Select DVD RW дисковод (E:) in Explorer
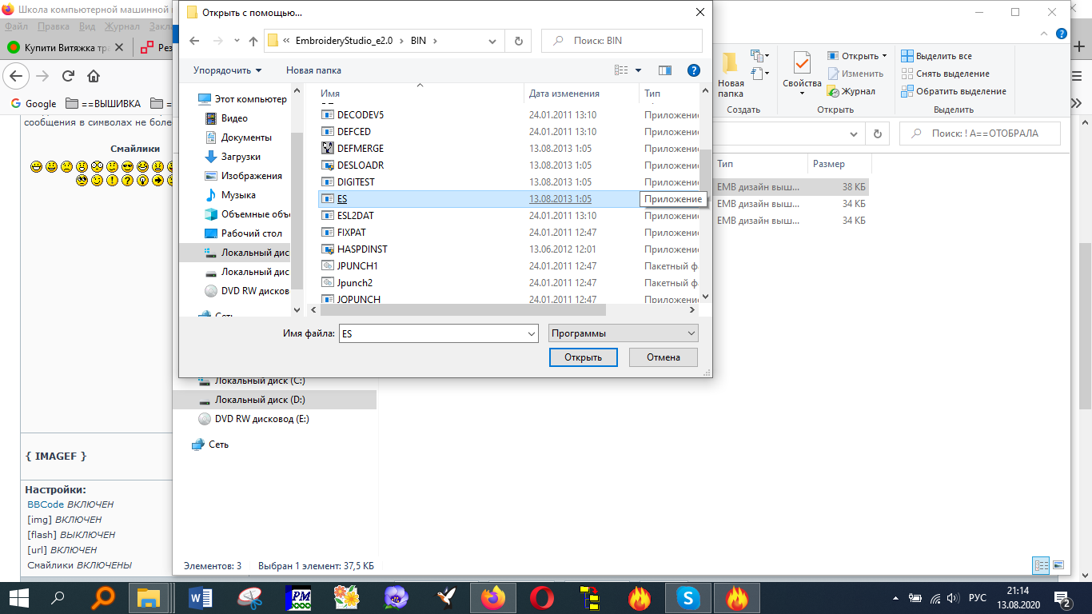The width and height of the screenshot is (1092, 614). 254,419
